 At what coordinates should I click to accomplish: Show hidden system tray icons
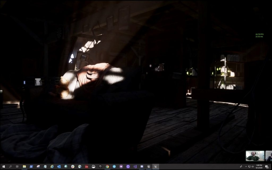click(x=246, y=167)
